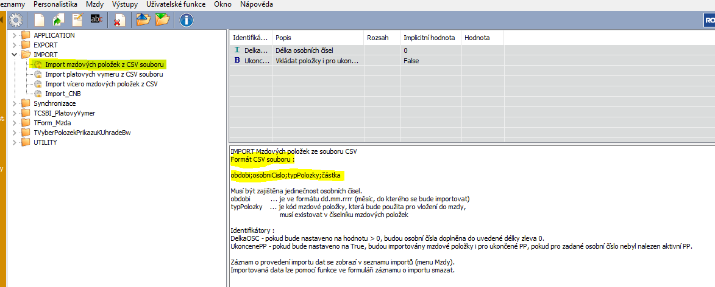Click the 'Implicitní hodnota' column header
Viewport: 715px width, 287px height.
coord(429,38)
